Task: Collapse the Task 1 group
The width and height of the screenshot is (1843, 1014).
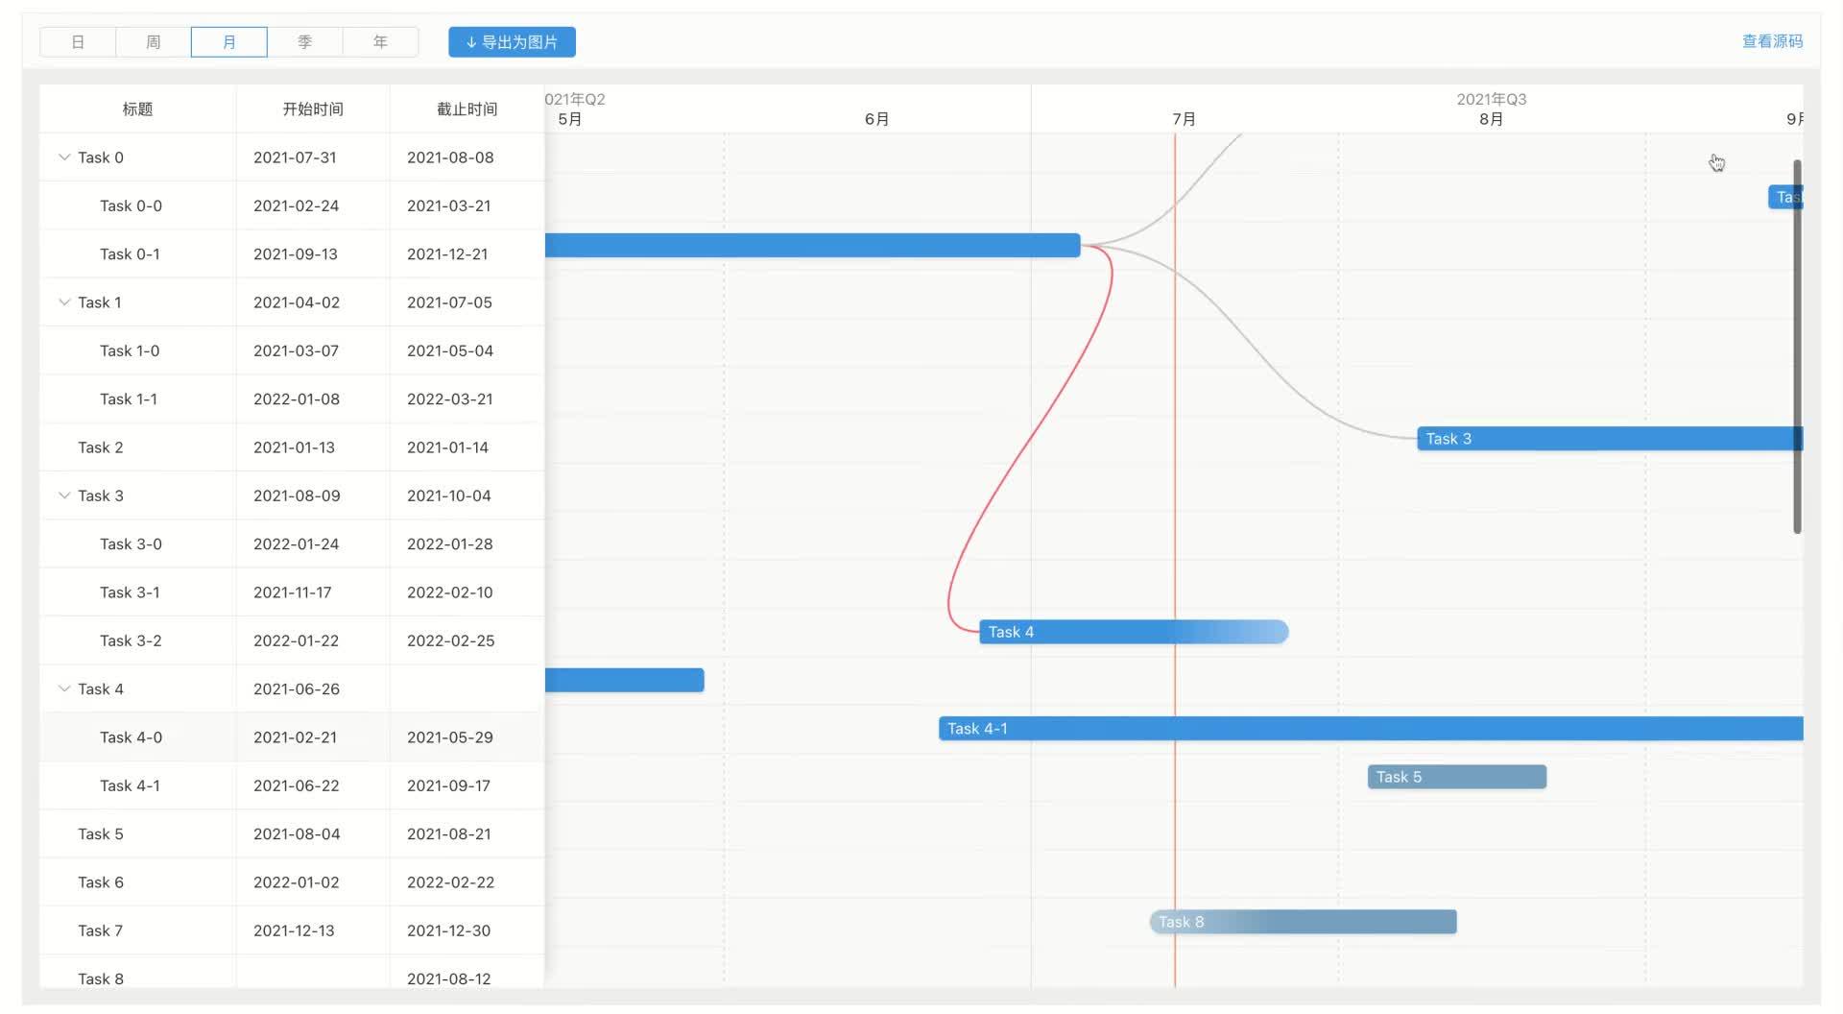Action: (64, 302)
